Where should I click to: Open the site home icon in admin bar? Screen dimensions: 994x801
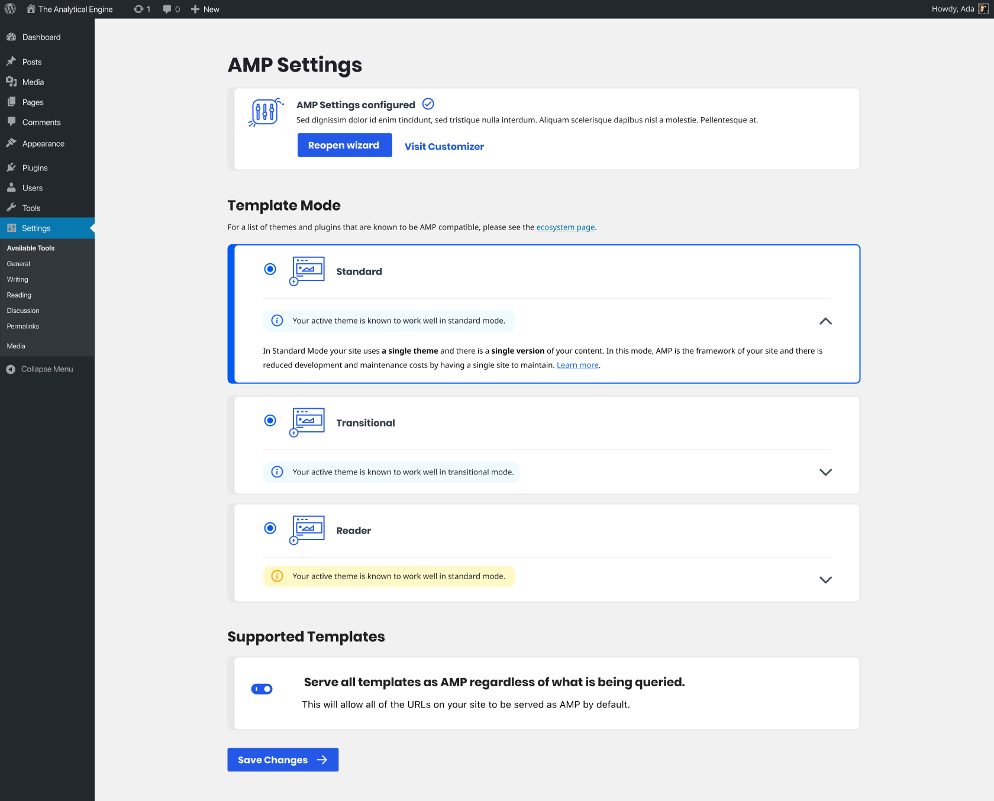click(x=31, y=9)
